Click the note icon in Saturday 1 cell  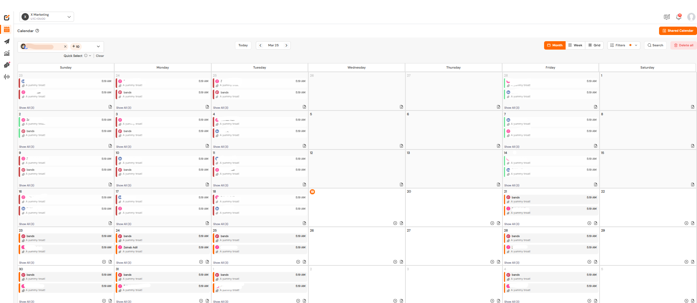click(693, 107)
